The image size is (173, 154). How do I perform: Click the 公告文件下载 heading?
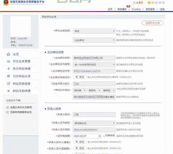[x=13, y=100]
